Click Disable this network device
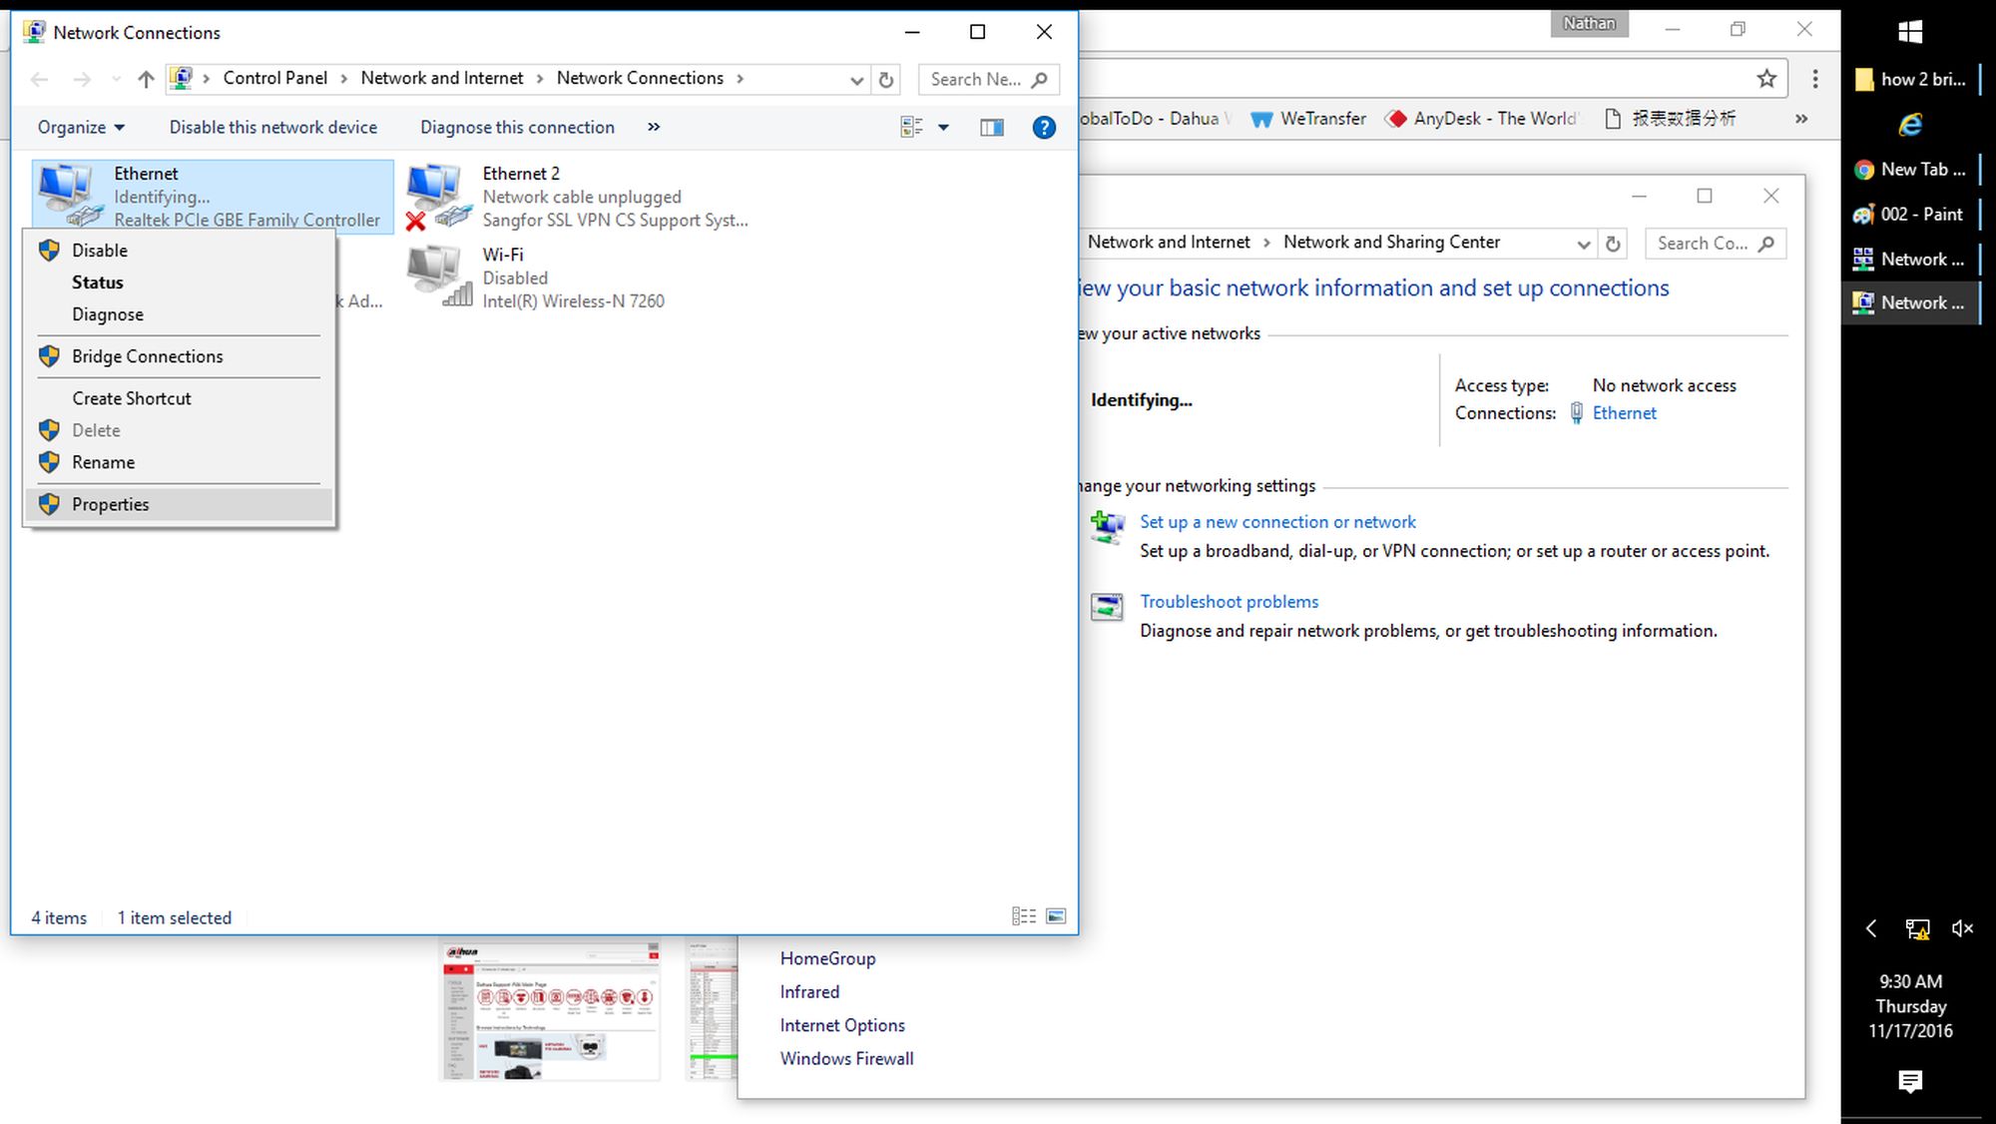This screenshot has height=1124, width=1996. coord(272,128)
